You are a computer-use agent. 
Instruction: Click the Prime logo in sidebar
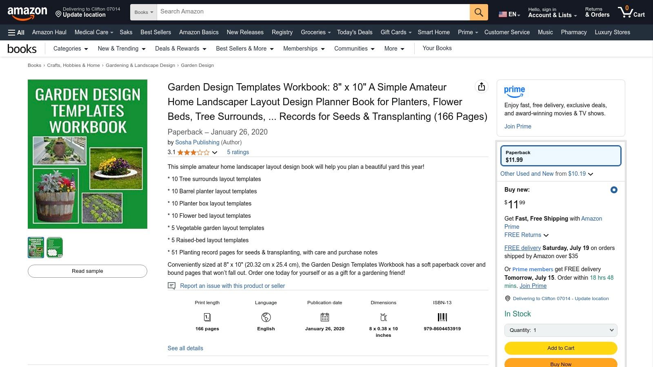click(x=514, y=91)
